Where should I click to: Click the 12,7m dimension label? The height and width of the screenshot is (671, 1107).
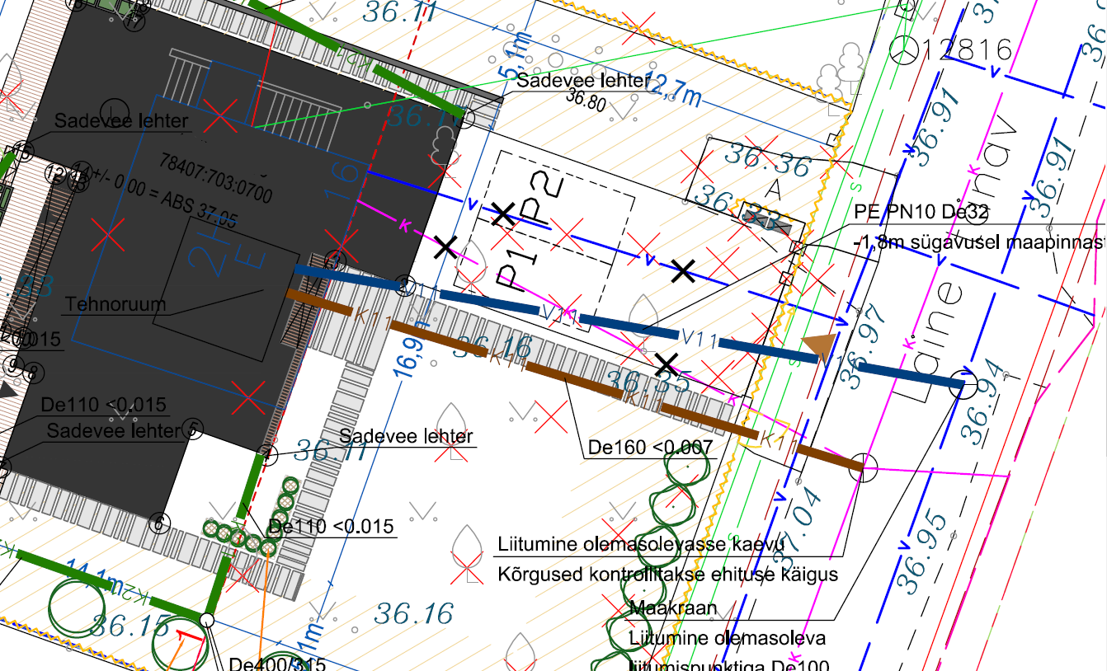(672, 91)
